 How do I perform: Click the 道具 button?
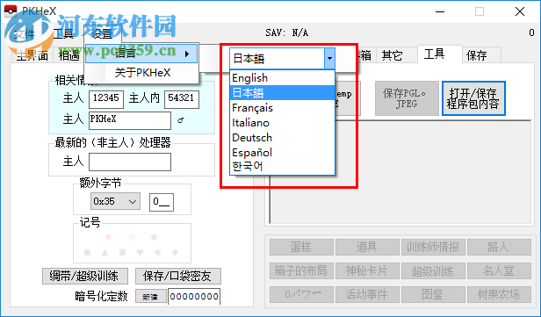[367, 247]
